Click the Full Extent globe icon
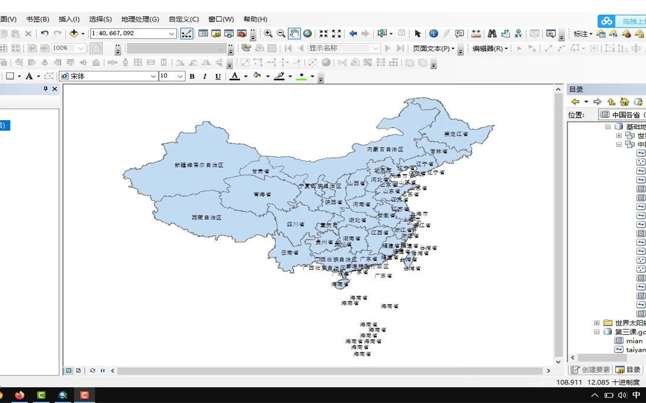The width and height of the screenshot is (646, 403). pyautogui.click(x=307, y=34)
